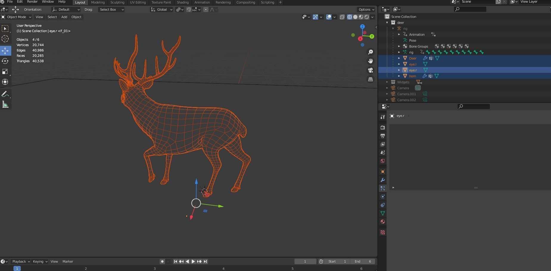Open the Global transform orientation dropdown
This screenshot has width=551, height=271.
pos(161,10)
